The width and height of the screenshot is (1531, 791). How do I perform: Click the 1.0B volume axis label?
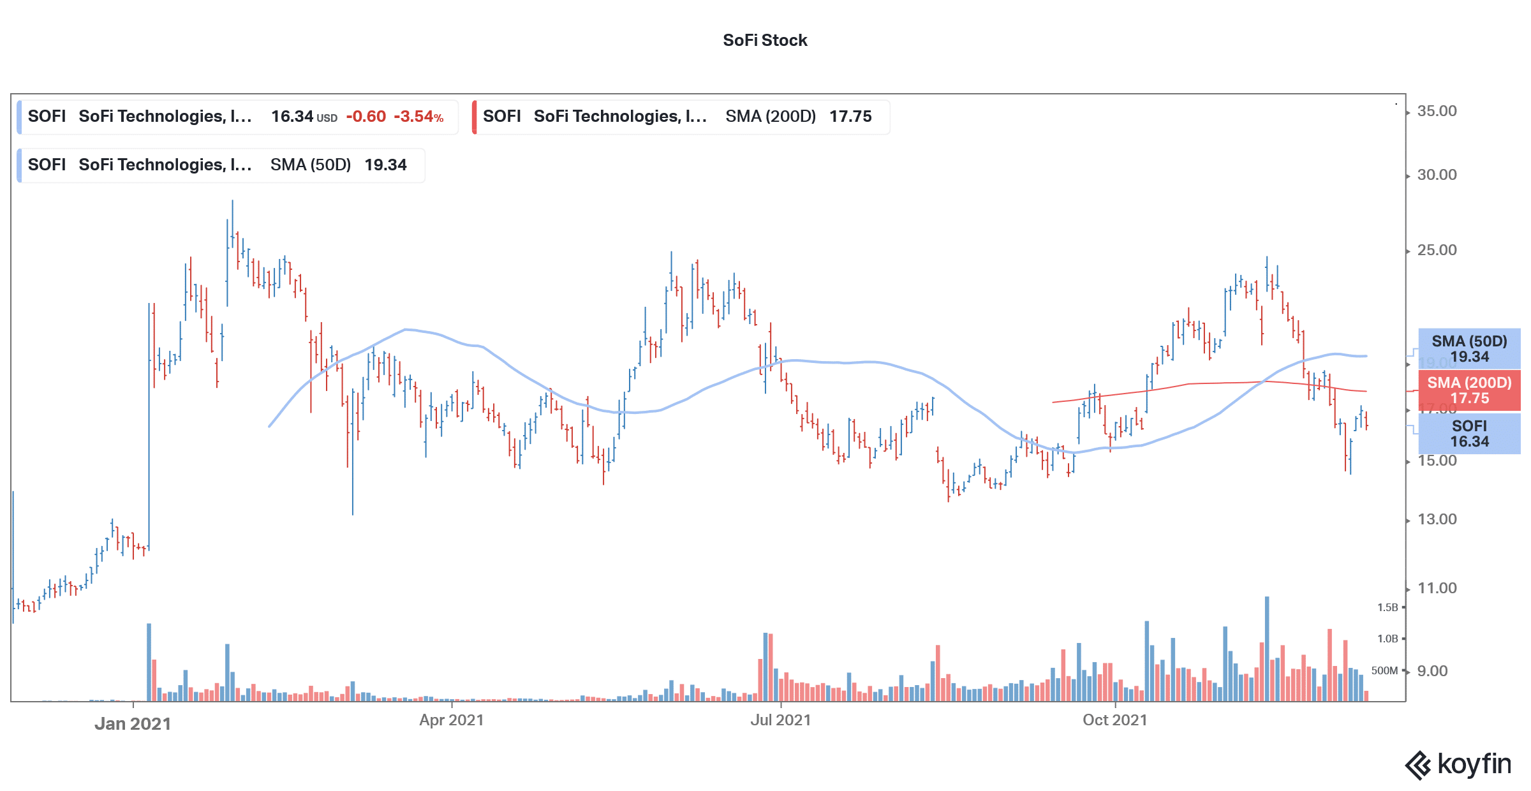point(1387,639)
